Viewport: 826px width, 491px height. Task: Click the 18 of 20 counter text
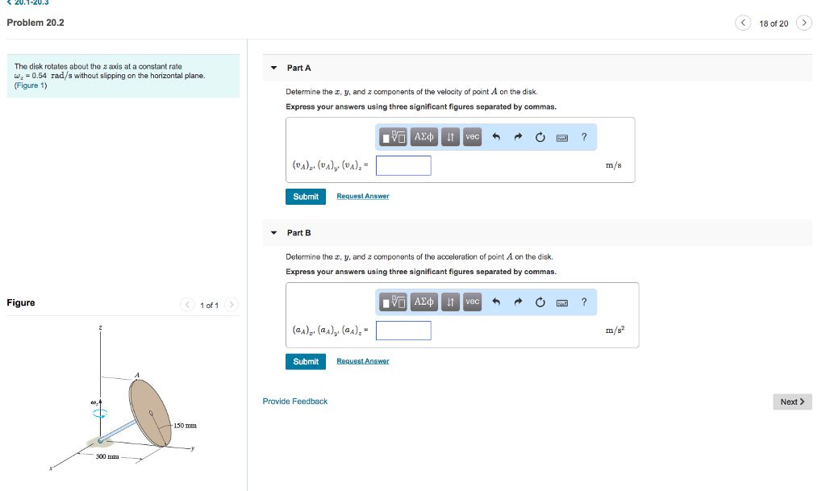(x=774, y=23)
